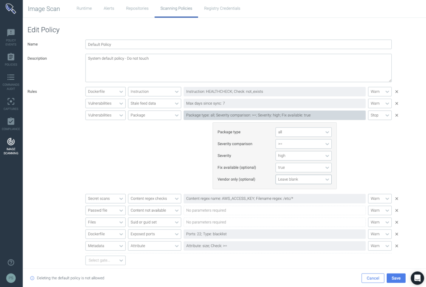Open the Repositories tab
426x287 pixels.
(x=137, y=8)
